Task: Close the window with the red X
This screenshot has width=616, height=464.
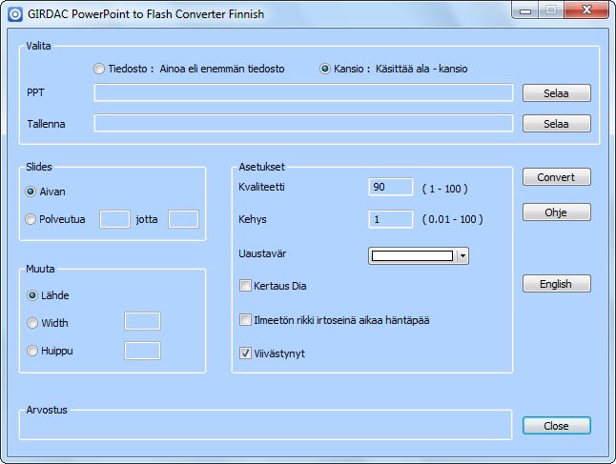Action: 587,10
